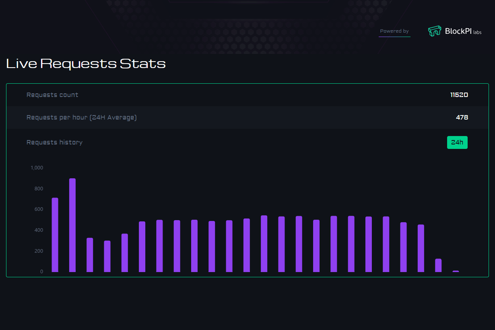The width and height of the screenshot is (495, 330).
Task: Select the bar peaking around 700
Action: pos(55,235)
